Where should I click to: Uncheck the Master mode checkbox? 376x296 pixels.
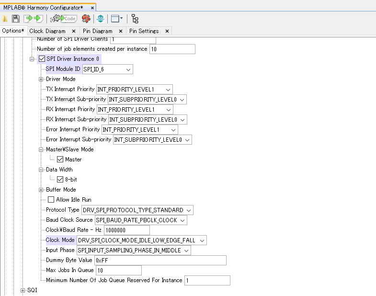coord(60,159)
